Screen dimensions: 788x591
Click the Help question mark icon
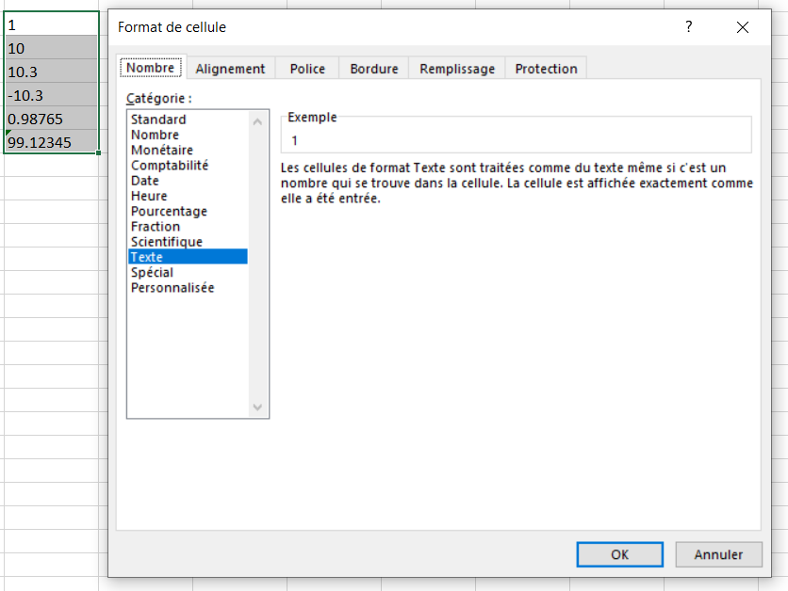689,27
